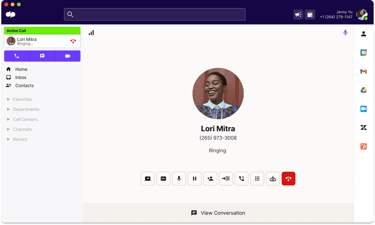Screen dimensions: 375x225
Task: Click View Conversation at the bottom
Action: 218,213
